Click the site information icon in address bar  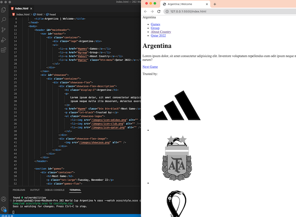[x=167, y=11]
